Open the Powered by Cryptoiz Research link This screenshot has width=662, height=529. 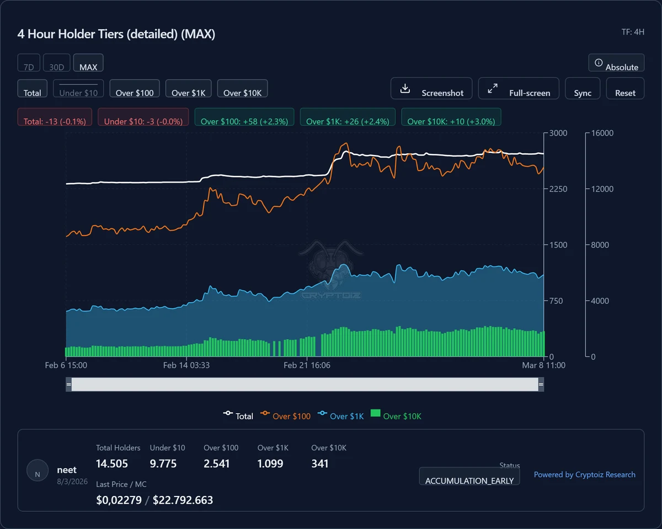tap(585, 474)
